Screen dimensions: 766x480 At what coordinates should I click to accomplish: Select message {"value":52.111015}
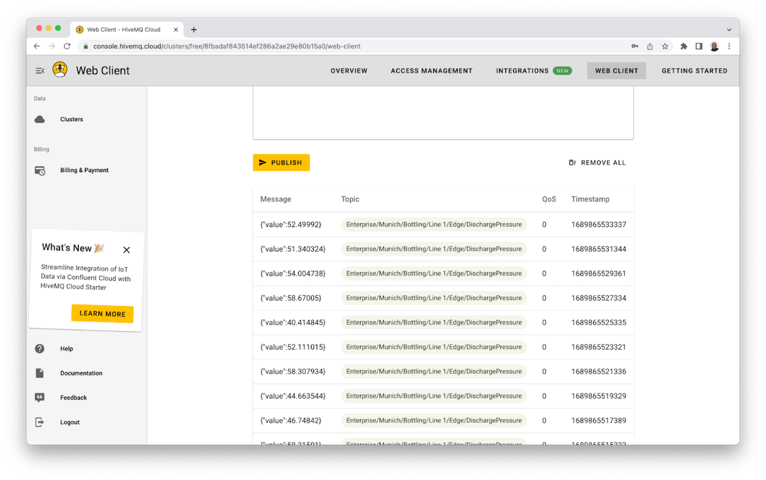293,347
